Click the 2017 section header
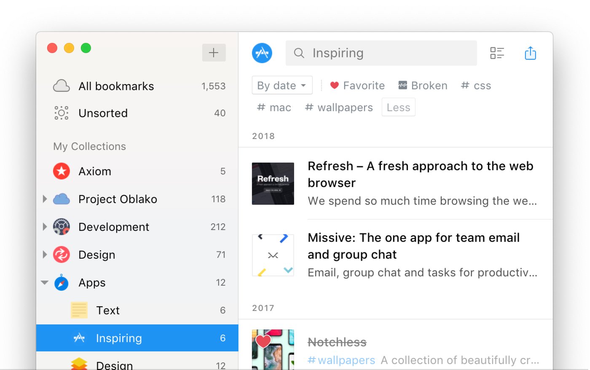Screen dimensions: 590x370 (263, 308)
